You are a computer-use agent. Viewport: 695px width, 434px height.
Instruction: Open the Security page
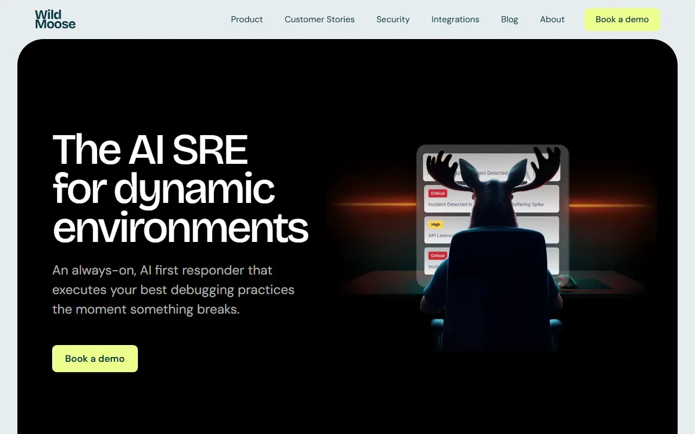pyautogui.click(x=393, y=20)
